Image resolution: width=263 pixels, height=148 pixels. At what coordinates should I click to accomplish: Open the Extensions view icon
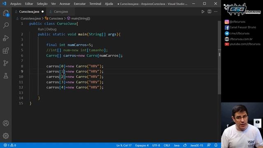6,51
